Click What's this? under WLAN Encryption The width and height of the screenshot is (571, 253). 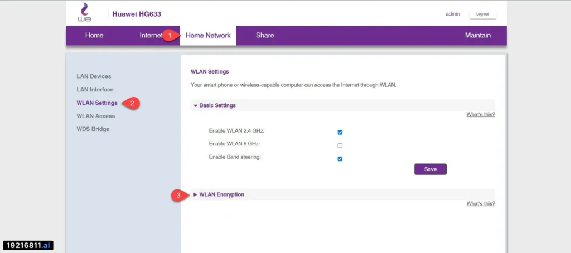(x=481, y=204)
